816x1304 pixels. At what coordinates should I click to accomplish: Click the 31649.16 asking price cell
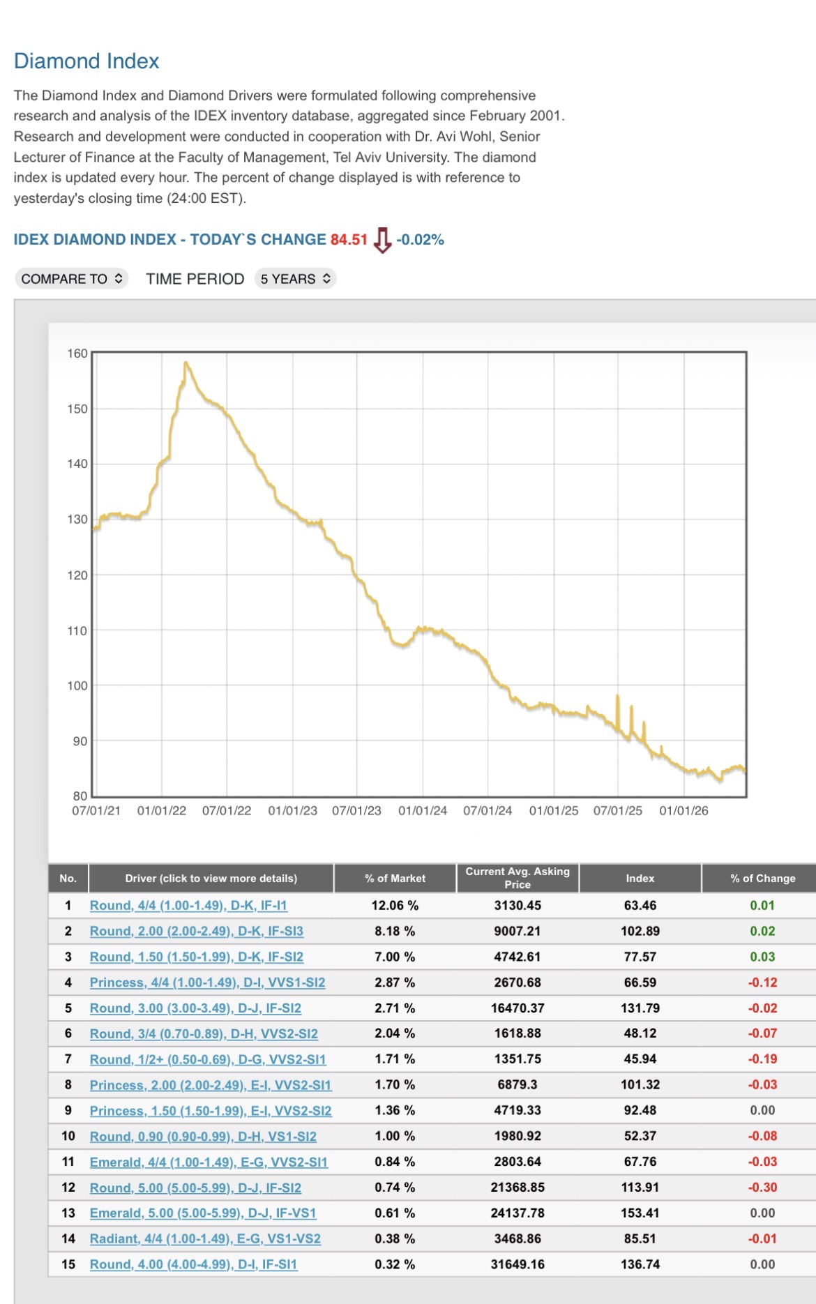click(x=517, y=1265)
